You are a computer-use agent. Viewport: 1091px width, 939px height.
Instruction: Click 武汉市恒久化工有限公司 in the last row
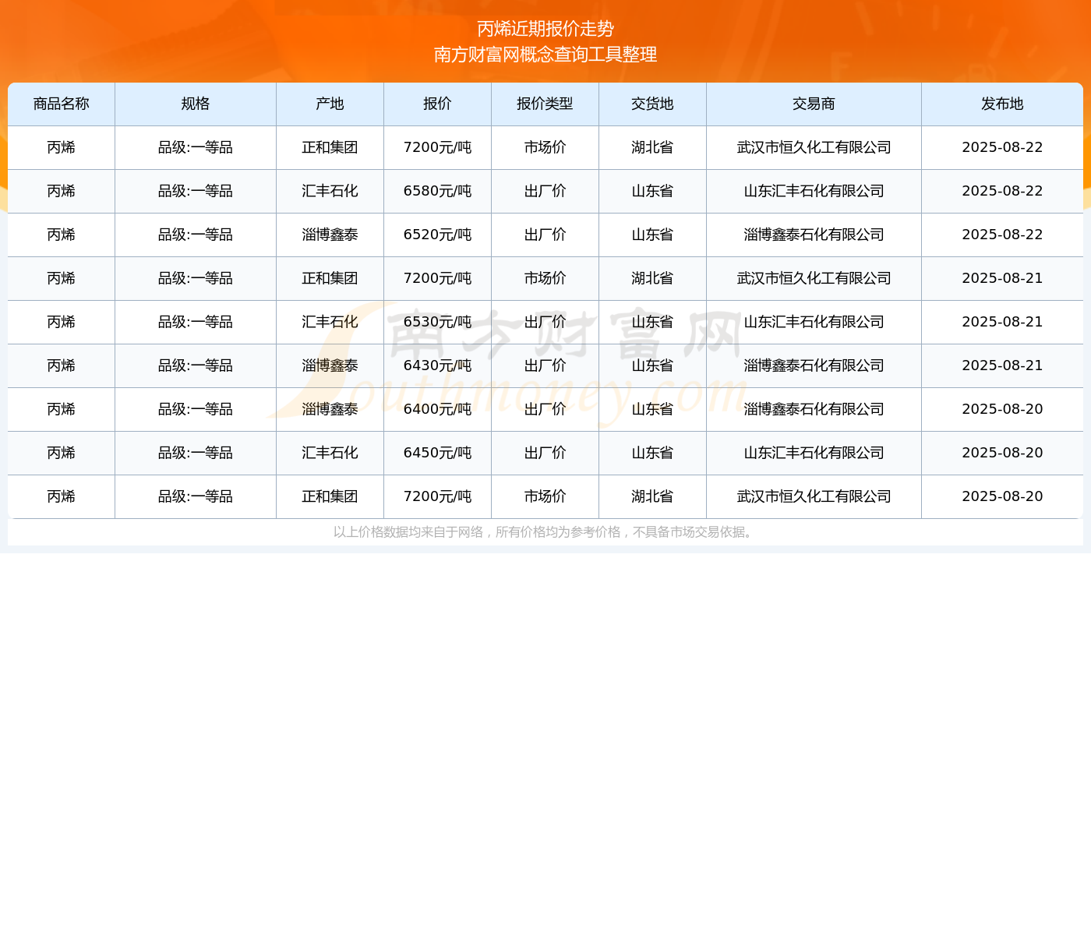coord(814,496)
